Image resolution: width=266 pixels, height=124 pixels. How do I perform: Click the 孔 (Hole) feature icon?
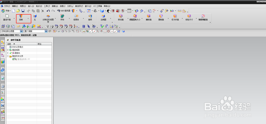click(35, 18)
